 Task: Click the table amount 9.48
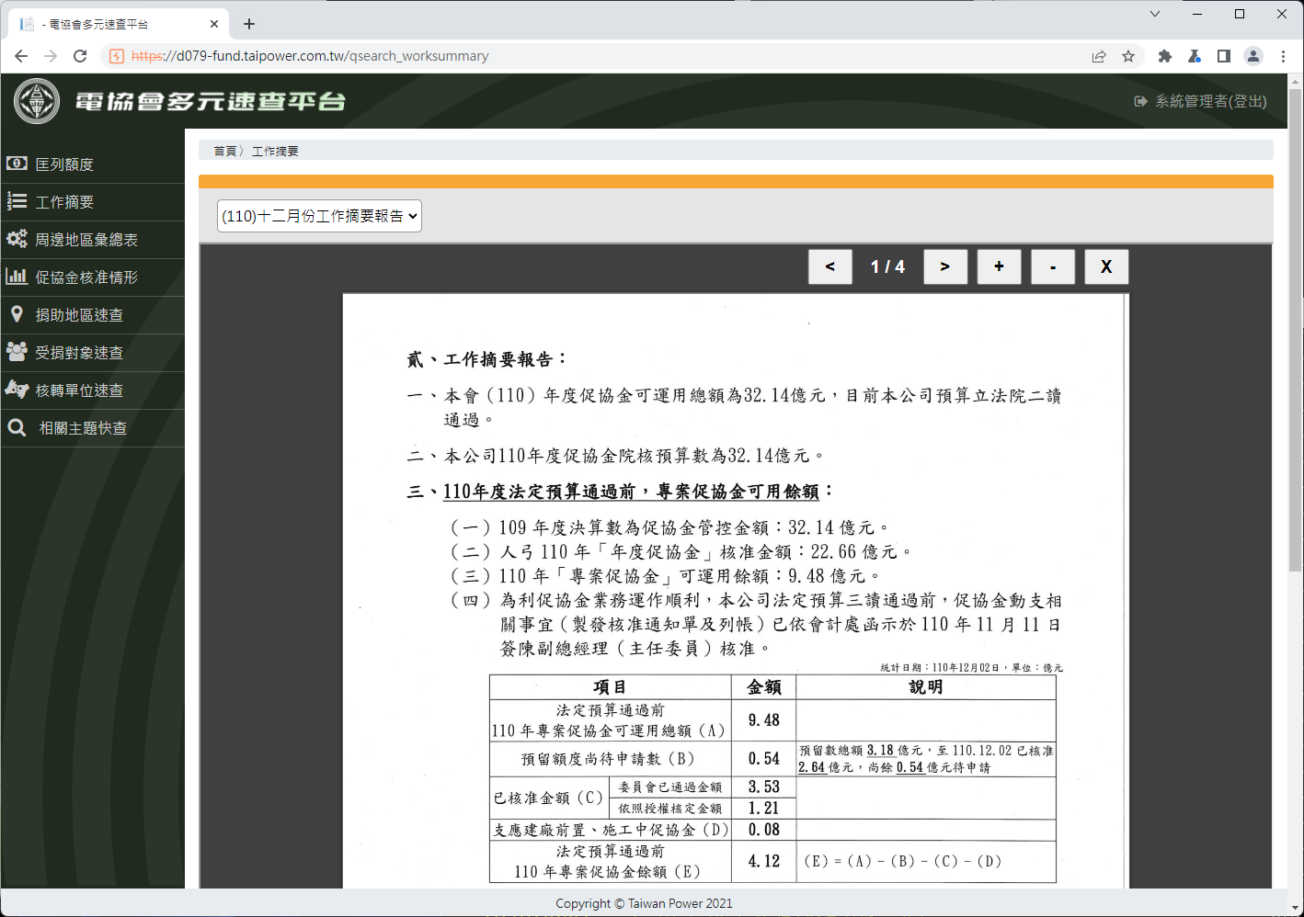[763, 720]
